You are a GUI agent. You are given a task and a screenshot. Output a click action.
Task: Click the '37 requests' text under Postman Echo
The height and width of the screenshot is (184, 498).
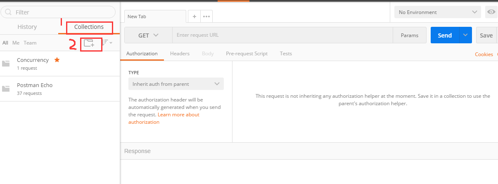29,93
